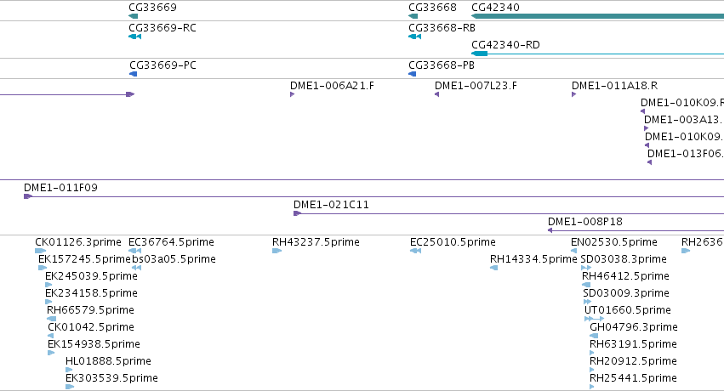724x391 pixels.
Task: Click the EST glyph under EK303539.5prime
Action: (x=70, y=387)
